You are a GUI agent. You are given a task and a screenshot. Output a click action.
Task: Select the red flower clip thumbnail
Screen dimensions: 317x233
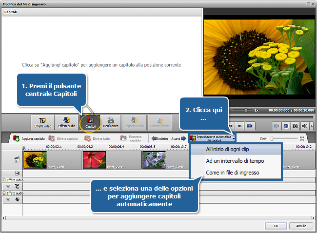point(94,159)
